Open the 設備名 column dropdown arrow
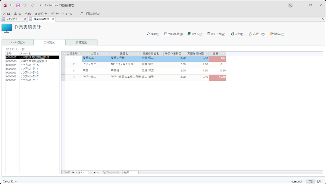Viewport: 326px width, 184px height. [x=139, y=54]
